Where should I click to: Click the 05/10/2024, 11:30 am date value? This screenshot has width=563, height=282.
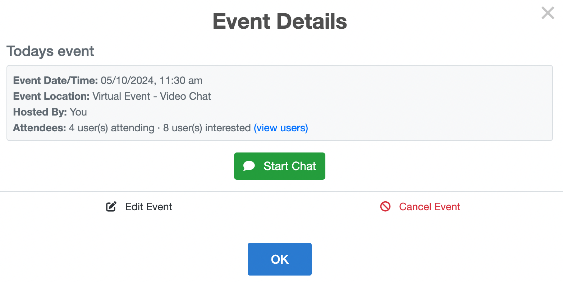tap(151, 80)
